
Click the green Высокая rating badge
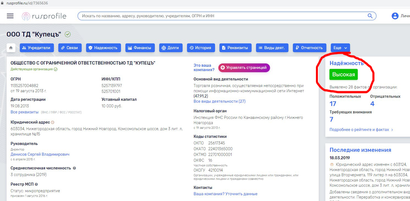pyautogui.click(x=343, y=74)
